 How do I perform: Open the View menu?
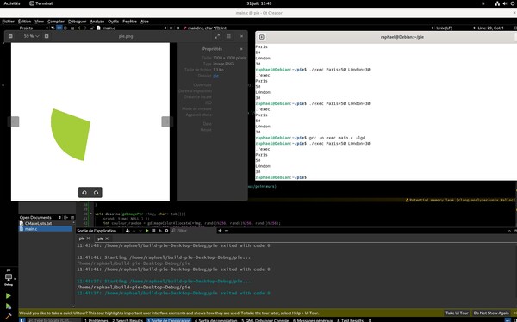[40, 22]
